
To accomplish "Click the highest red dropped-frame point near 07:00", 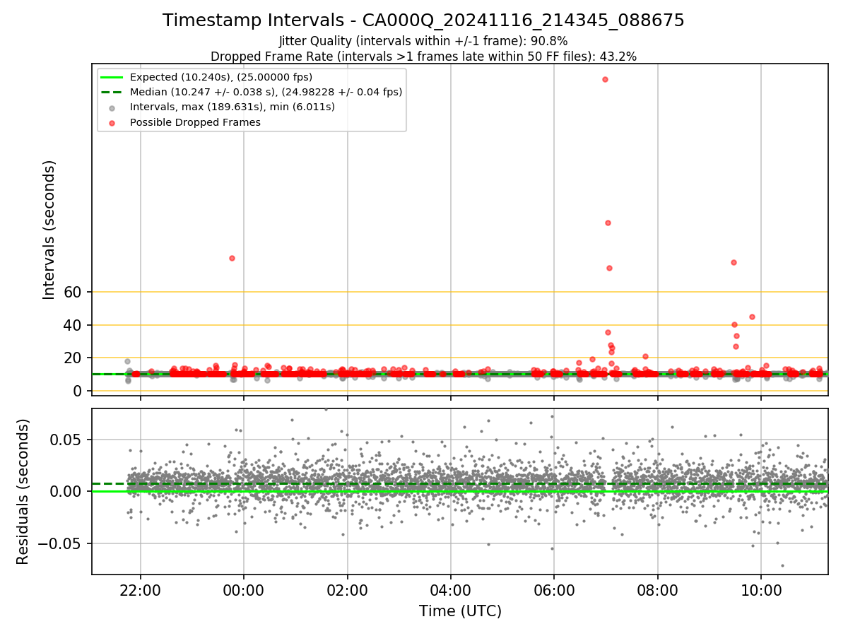I will pos(605,79).
